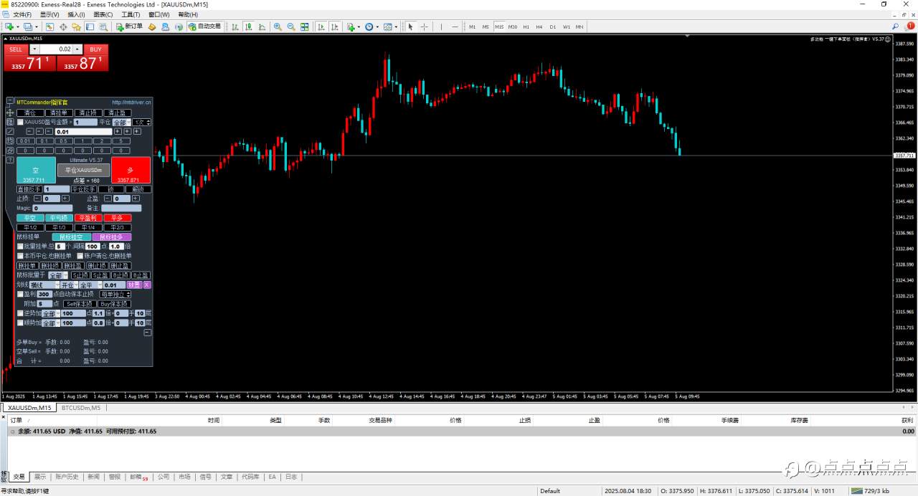Open the Strategy Tester magnifier icon
Viewport: 918px width, 496px height.
(x=103, y=27)
